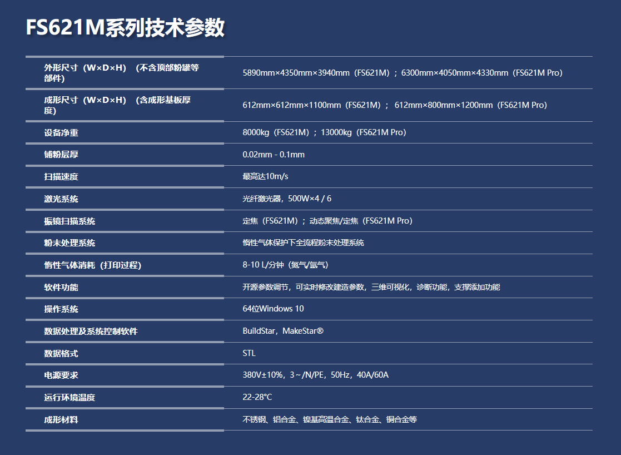
Task: Click the 设备净重 row label
Action: pos(61,133)
